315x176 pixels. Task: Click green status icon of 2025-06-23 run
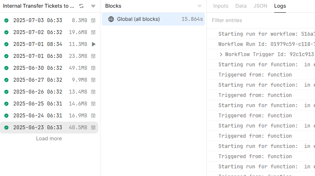[6, 128]
